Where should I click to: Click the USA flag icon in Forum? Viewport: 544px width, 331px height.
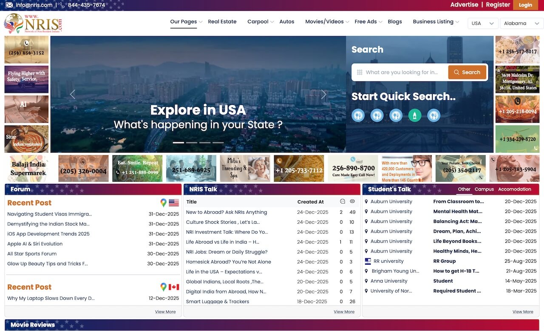tap(174, 203)
